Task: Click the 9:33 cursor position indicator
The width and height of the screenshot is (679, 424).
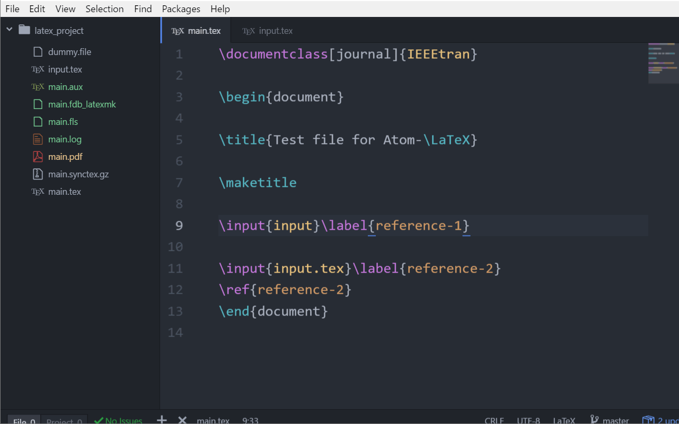Action: [x=250, y=420]
